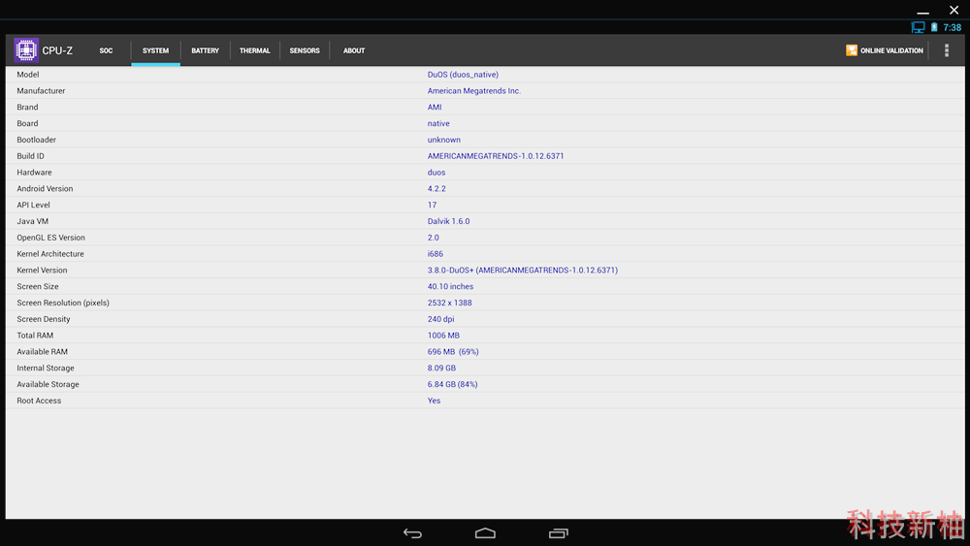
Task: Click the Bootloader row label
Action: click(37, 140)
